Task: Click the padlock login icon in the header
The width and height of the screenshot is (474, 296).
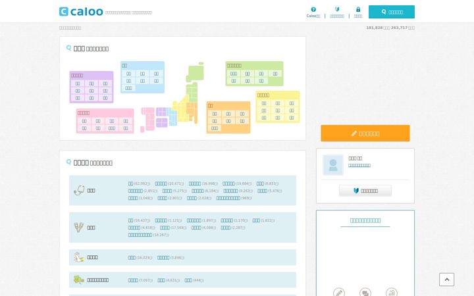Action: point(358,9)
